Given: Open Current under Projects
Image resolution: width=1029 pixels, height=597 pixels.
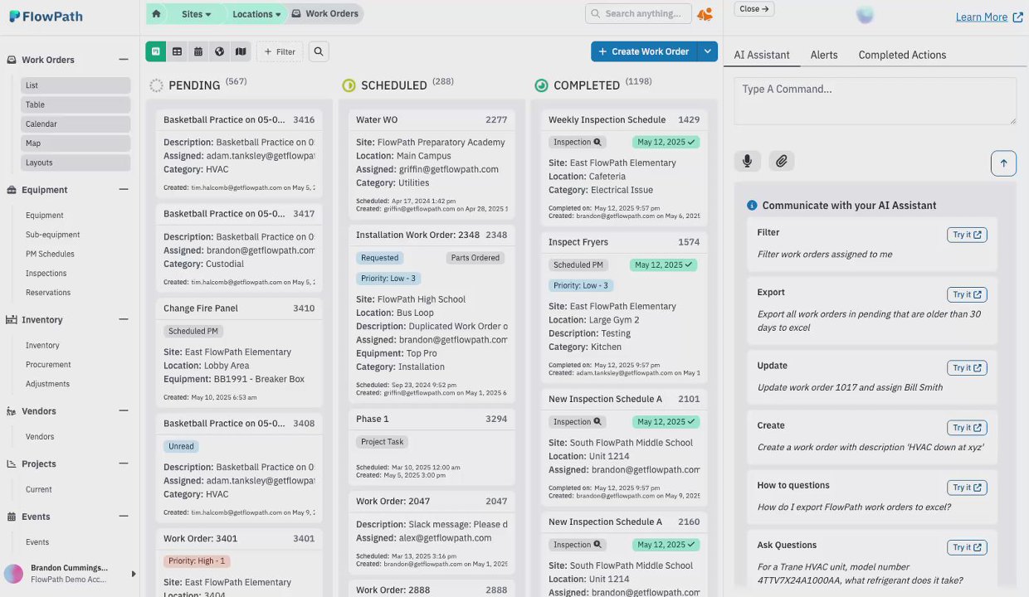Looking at the screenshot, I should [39, 489].
